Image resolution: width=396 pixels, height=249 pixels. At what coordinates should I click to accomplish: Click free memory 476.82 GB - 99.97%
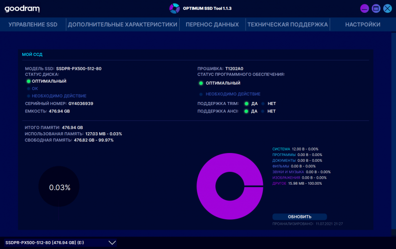[x=94, y=140]
